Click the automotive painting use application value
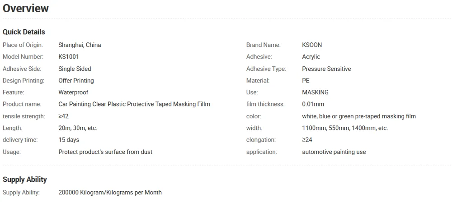 click(334, 152)
